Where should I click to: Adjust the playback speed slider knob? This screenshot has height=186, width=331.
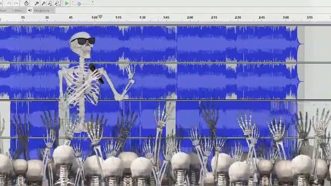[x=79, y=4]
